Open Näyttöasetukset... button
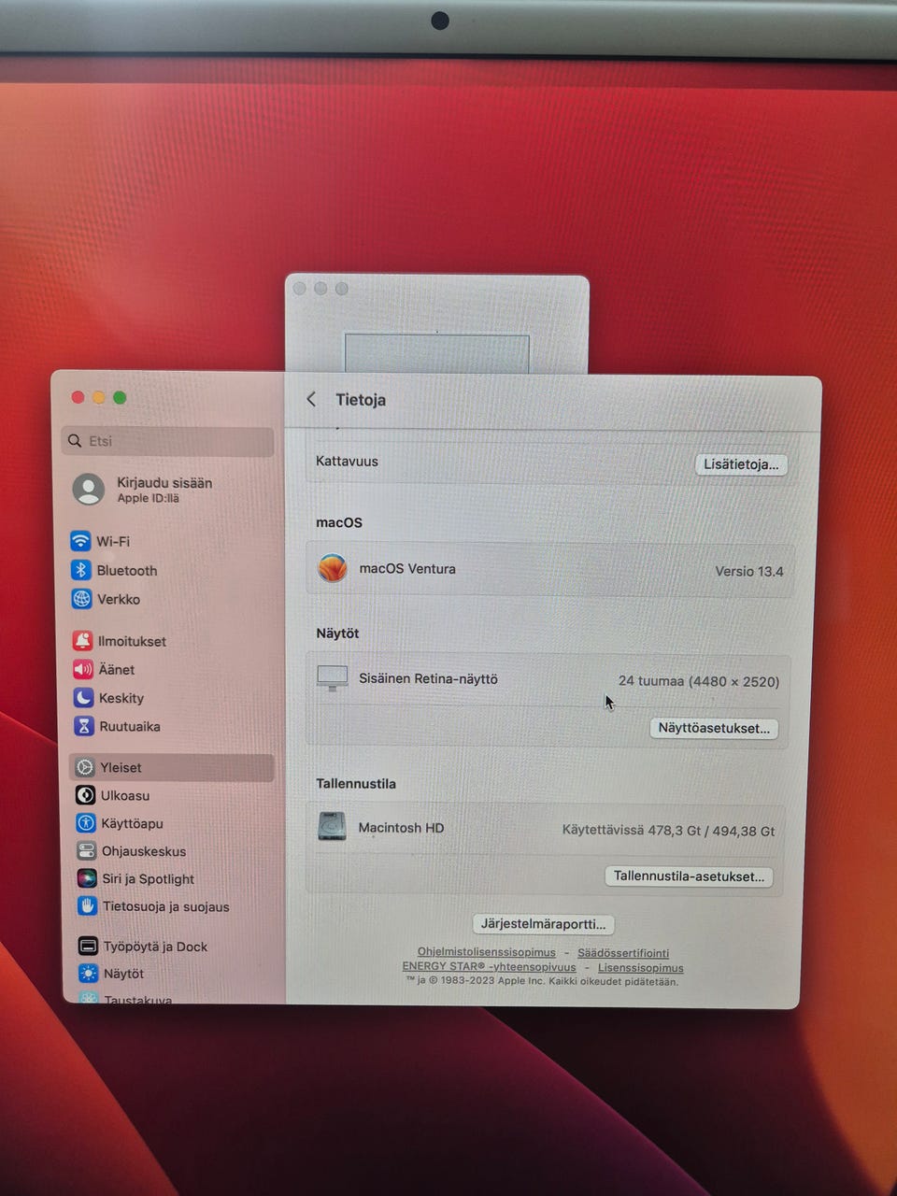 tap(714, 728)
